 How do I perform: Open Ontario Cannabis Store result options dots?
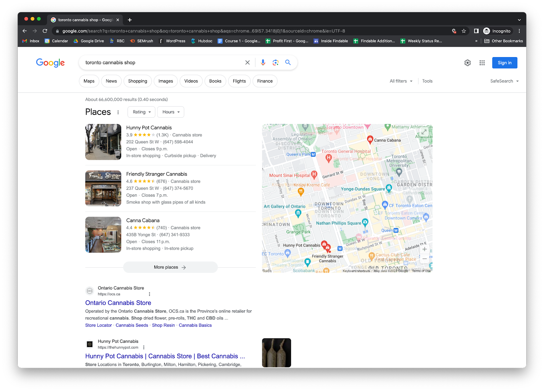coord(149,294)
